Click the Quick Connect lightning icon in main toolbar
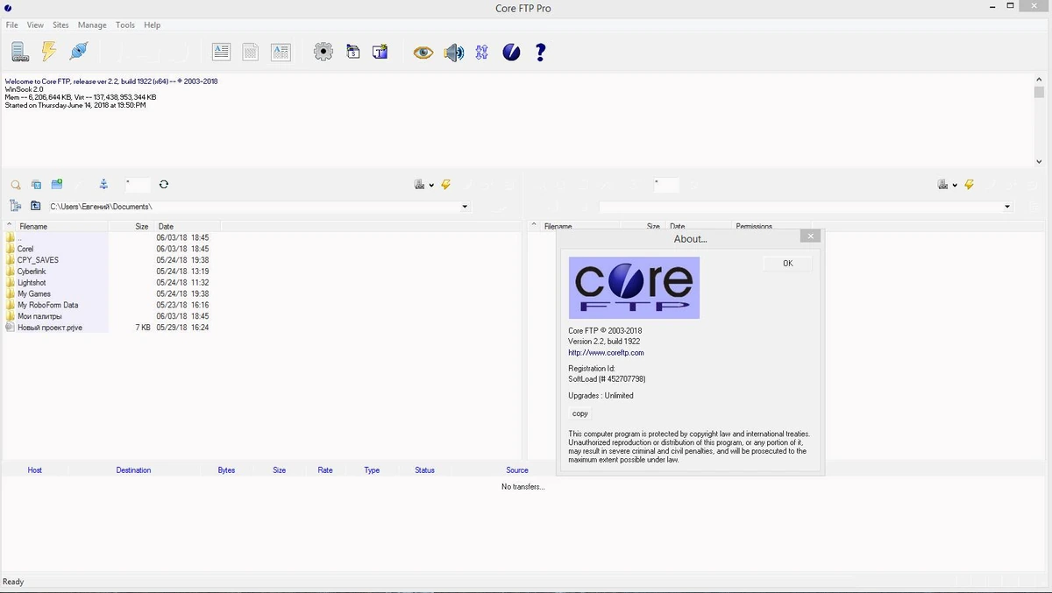The height and width of the screenshot is (593, 1052). point(49,52)
